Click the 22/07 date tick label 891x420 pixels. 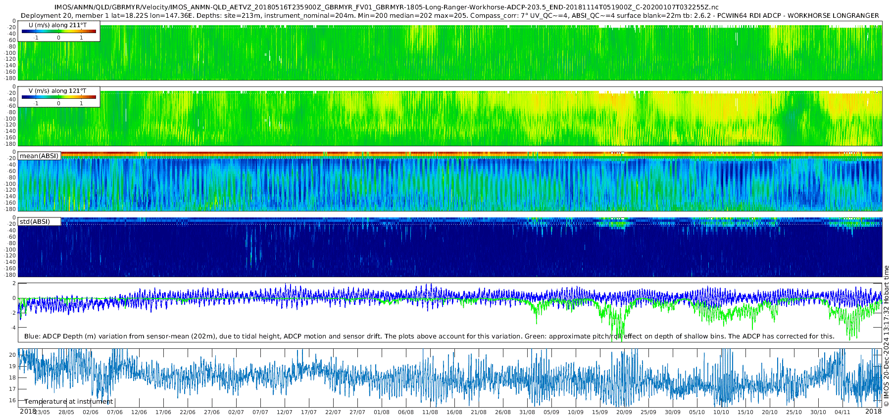333,412
